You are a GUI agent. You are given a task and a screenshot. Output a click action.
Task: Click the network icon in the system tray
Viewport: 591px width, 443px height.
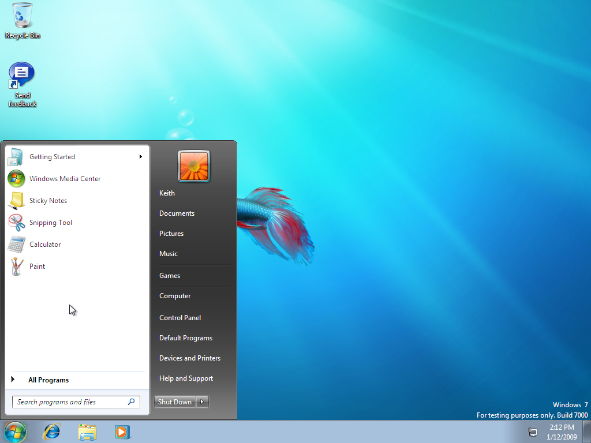coord(532,431)
